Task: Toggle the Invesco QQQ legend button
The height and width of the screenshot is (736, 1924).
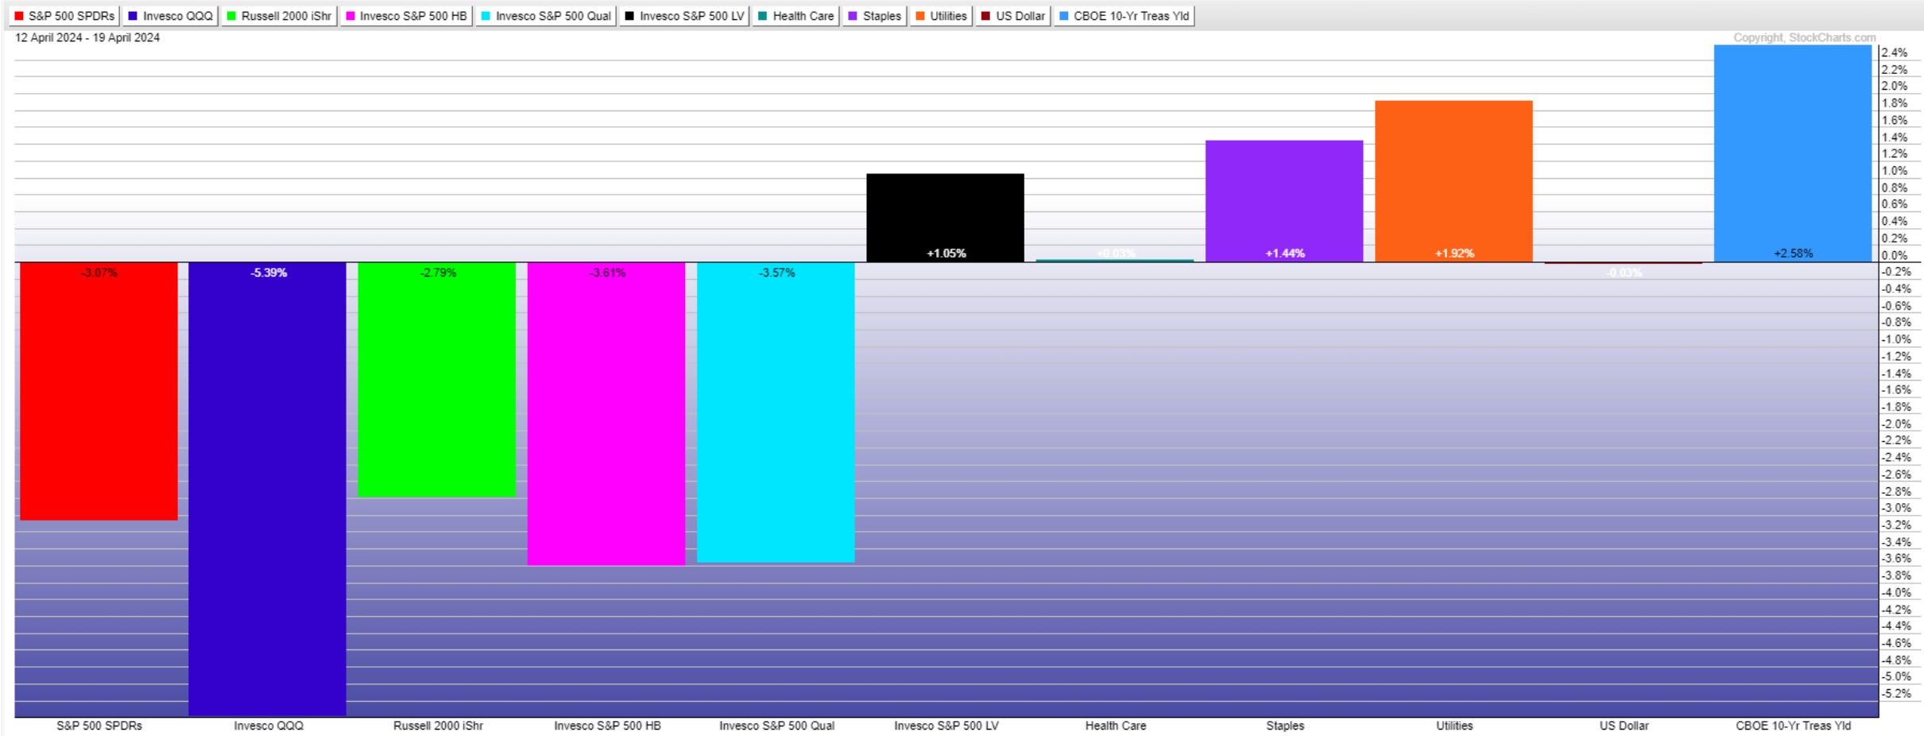Action: tap(170, 16)
